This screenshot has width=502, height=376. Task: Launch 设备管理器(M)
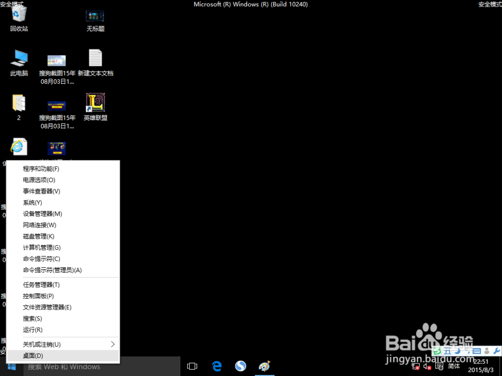tap(63, 214)
